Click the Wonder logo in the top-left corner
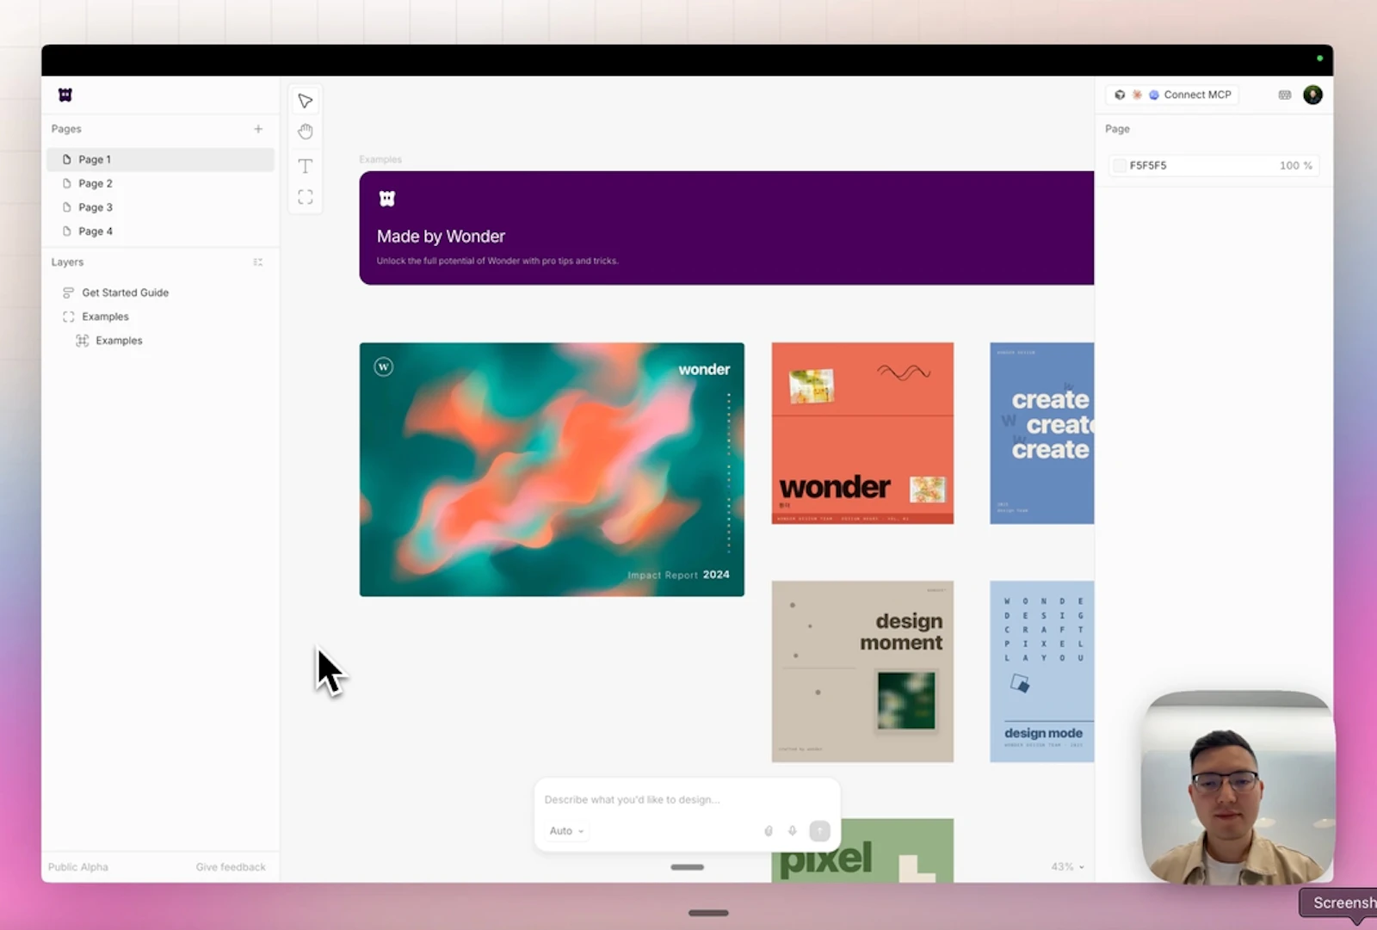Image resolution: width=1377 pixels, height=930 pixels. pyautogui.click(x=65, y=95)
